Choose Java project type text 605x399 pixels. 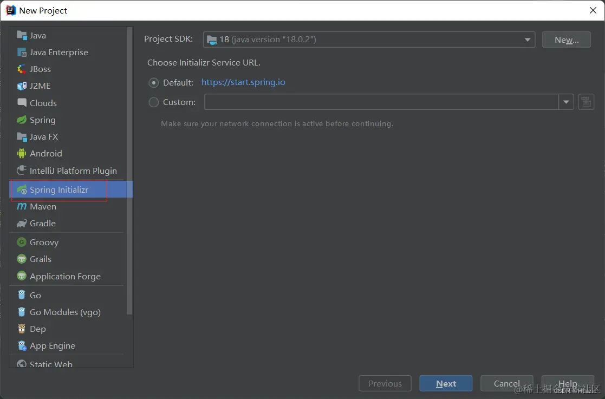(x=38, y=36)
